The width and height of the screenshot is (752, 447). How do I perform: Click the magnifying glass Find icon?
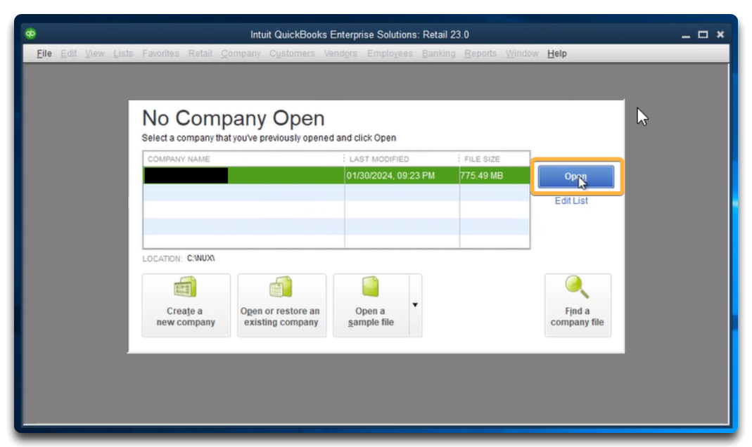[x=576, y=287]
